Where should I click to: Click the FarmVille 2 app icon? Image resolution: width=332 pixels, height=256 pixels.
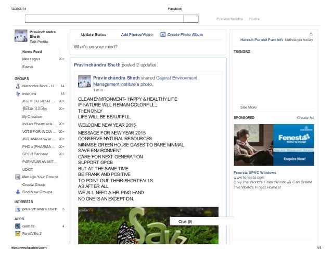coord(18,233)
